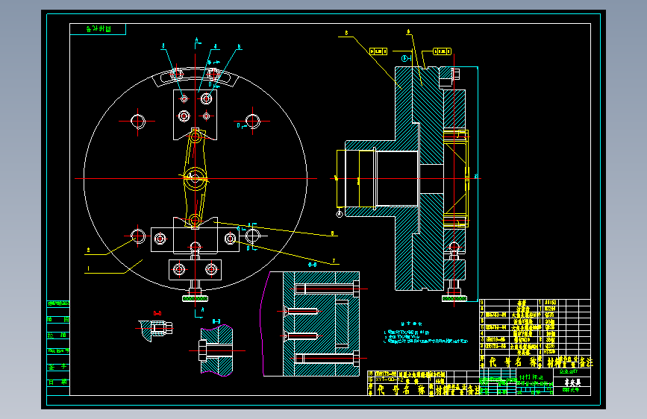Click the yellow central hub circle
The height and width of the screenshot is (419, 647).
pyautogui.click(x=195, y=178)
